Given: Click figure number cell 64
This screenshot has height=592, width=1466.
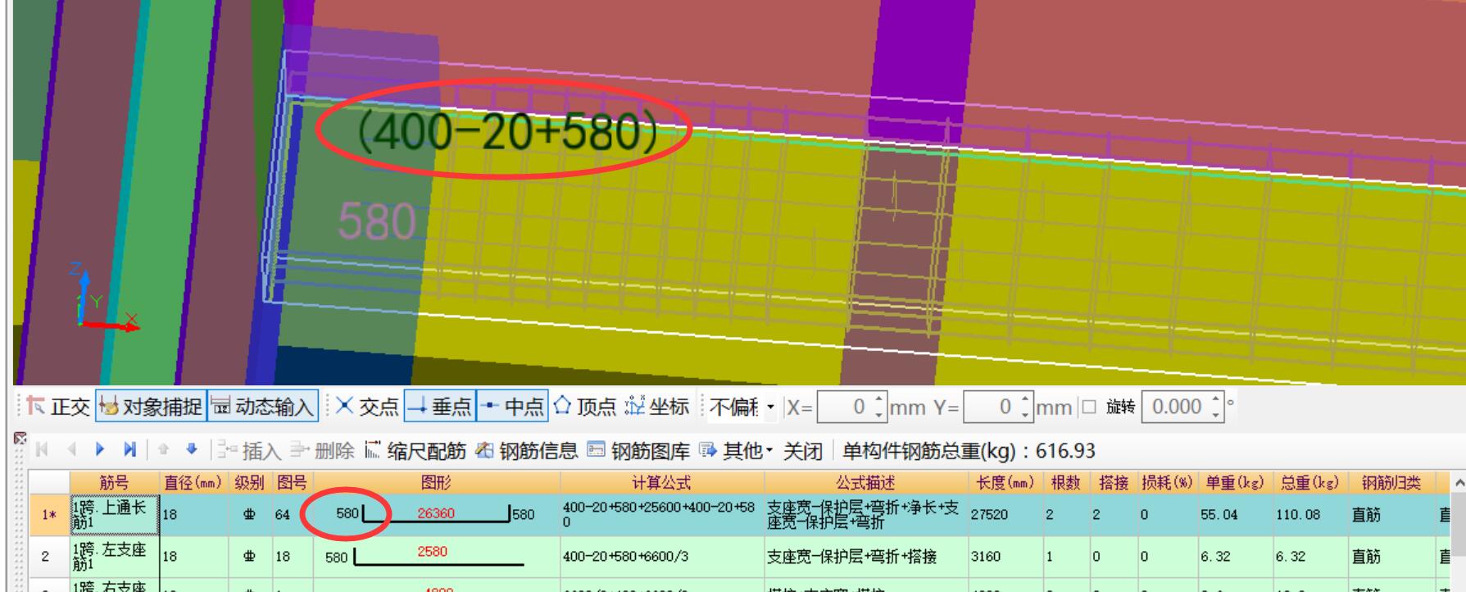Looking at the screenshot, I should [292, 515].
